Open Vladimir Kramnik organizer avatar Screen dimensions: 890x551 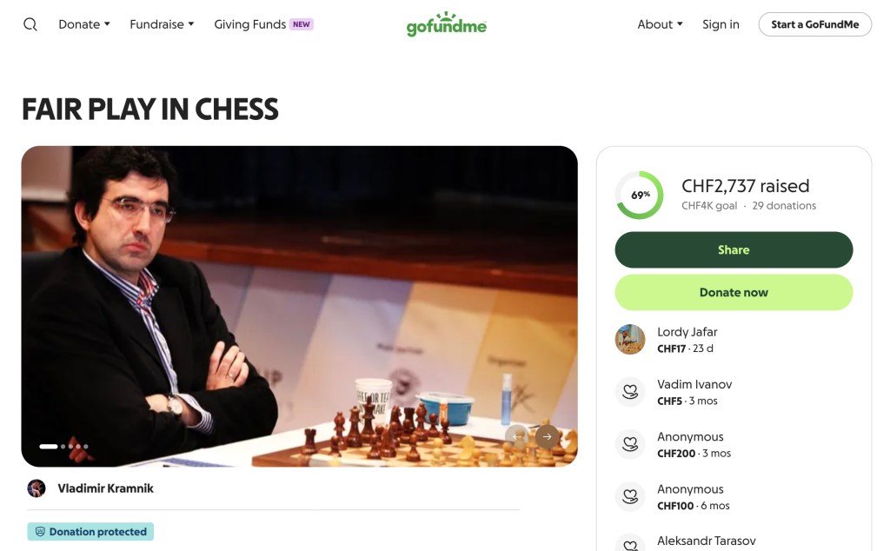[37, 488]
